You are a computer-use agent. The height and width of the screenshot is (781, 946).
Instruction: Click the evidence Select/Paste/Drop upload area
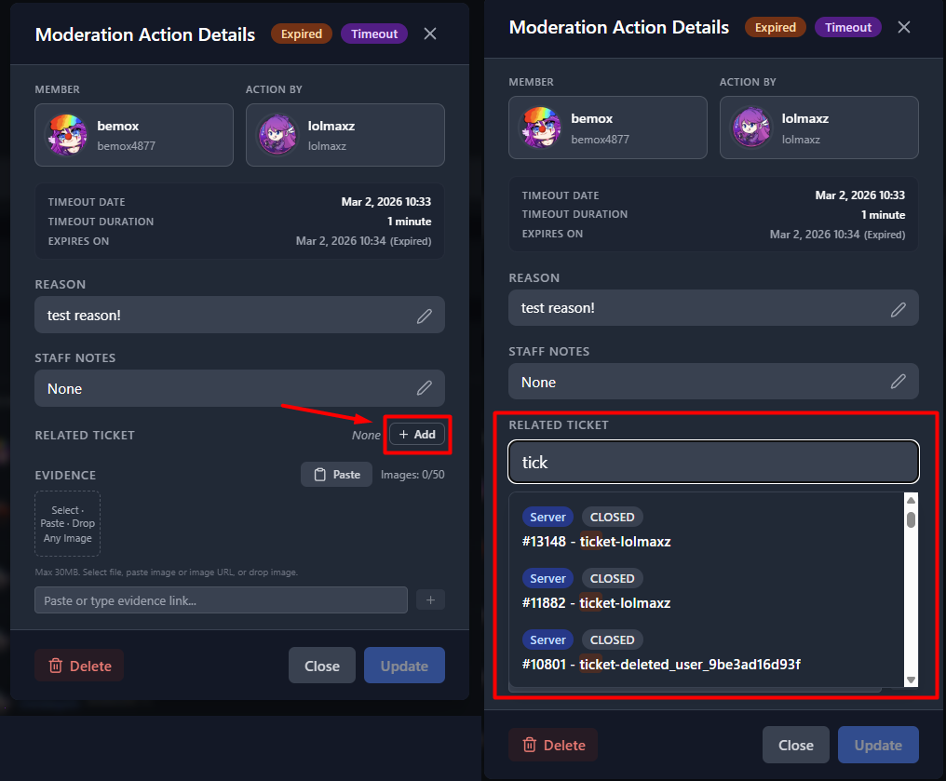click(67, 523)
